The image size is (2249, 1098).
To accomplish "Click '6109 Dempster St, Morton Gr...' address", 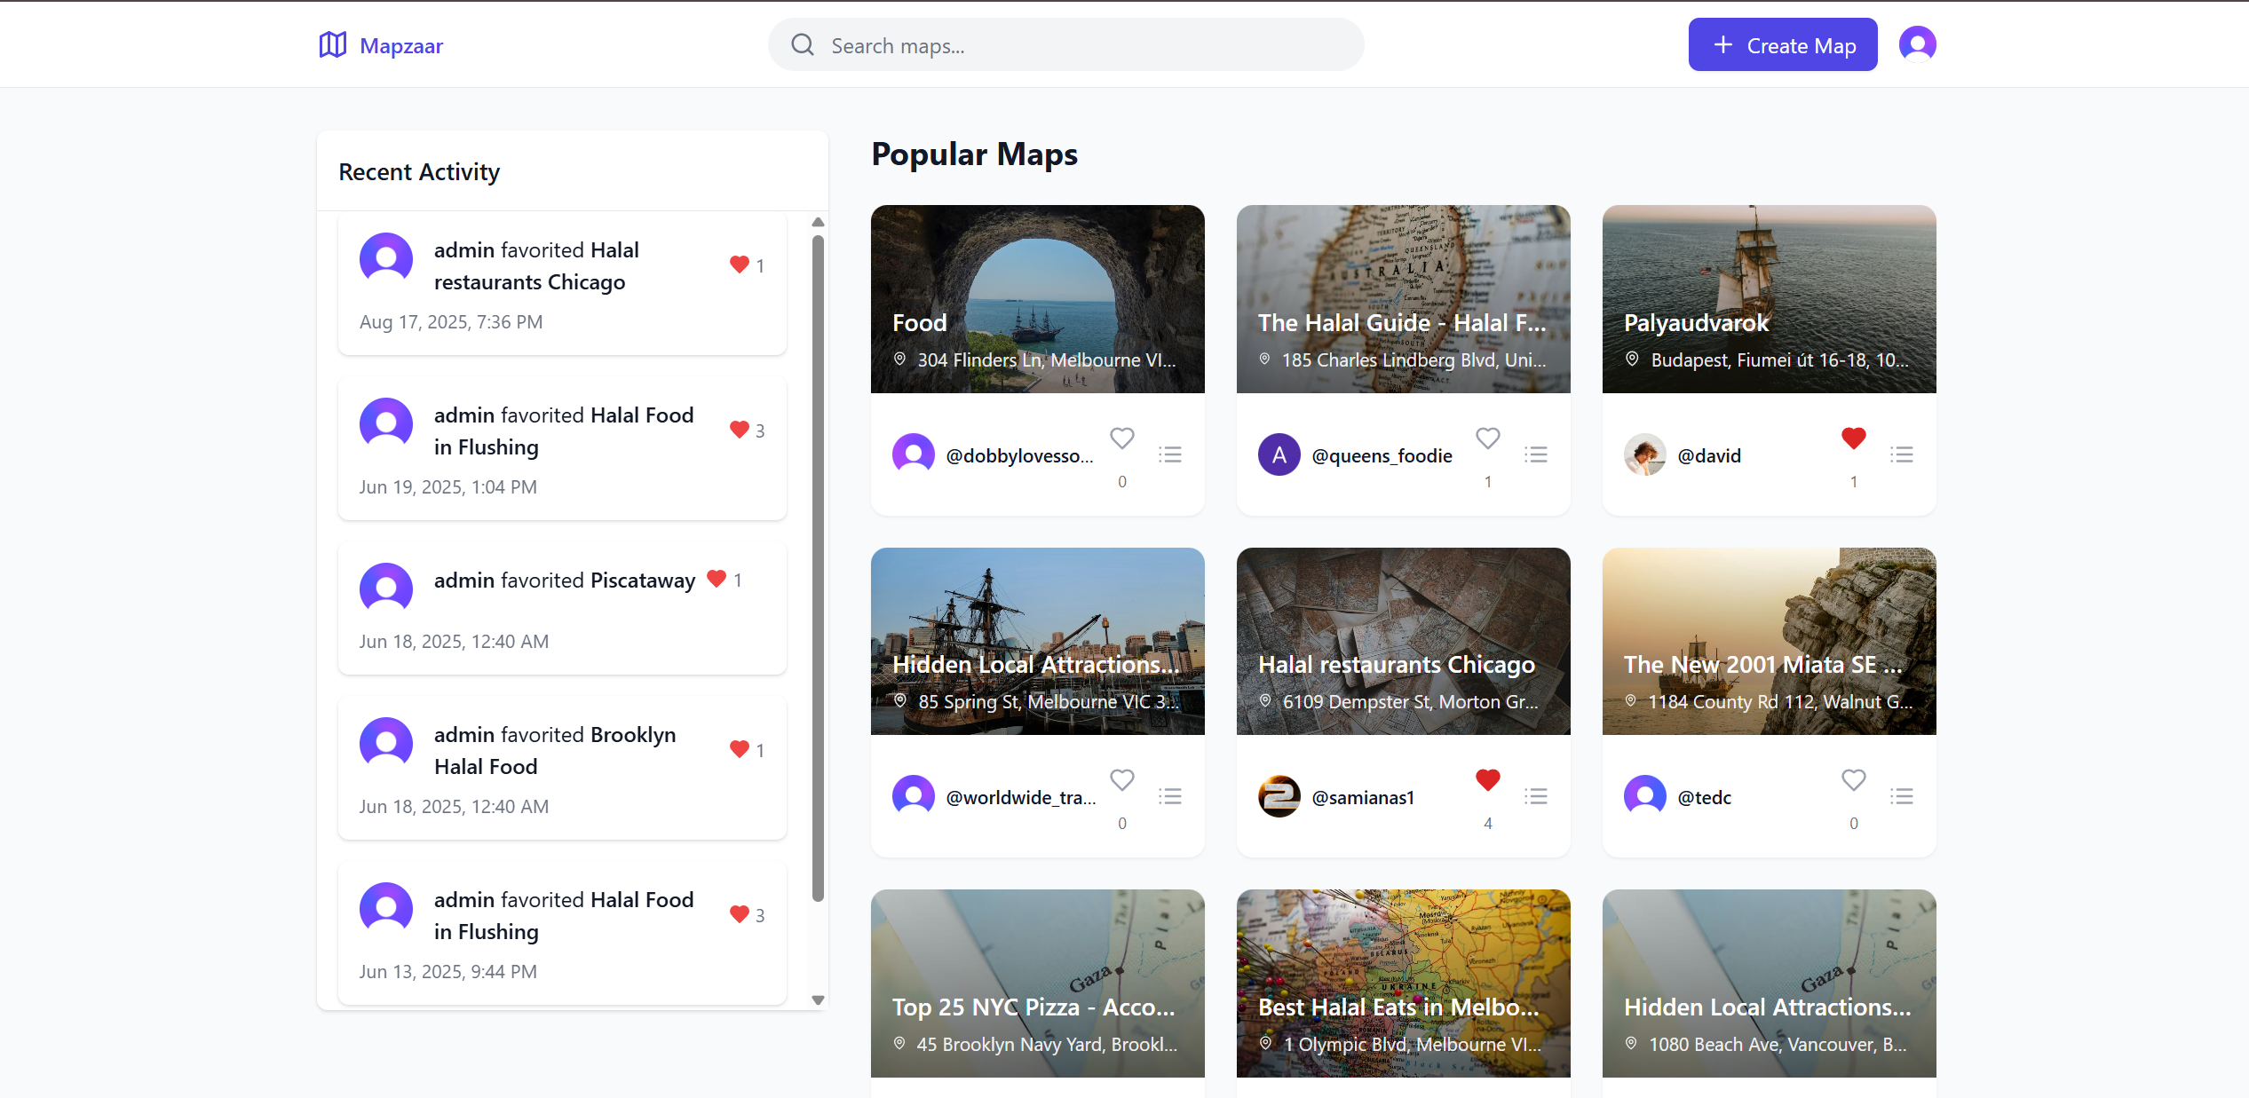I will [1411, 701].
